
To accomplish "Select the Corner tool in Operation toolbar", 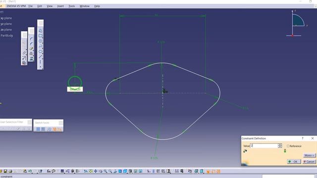I will click(32, 39).
